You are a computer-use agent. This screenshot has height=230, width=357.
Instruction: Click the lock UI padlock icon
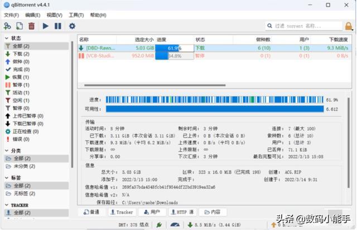click(x=349, y=26)
